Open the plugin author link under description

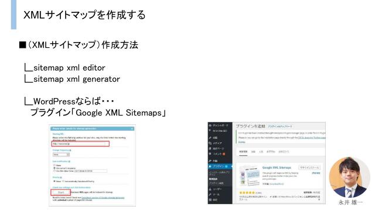(x=277, y=184)
